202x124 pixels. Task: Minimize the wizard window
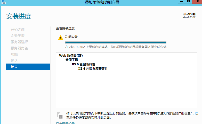coord(181,2)
